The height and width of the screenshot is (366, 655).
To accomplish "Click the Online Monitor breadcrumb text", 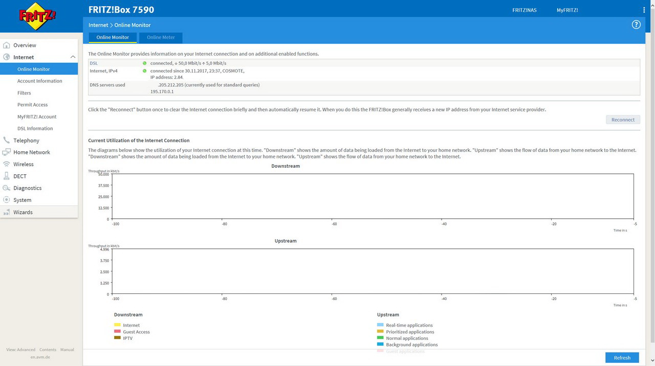I will 133,25.
